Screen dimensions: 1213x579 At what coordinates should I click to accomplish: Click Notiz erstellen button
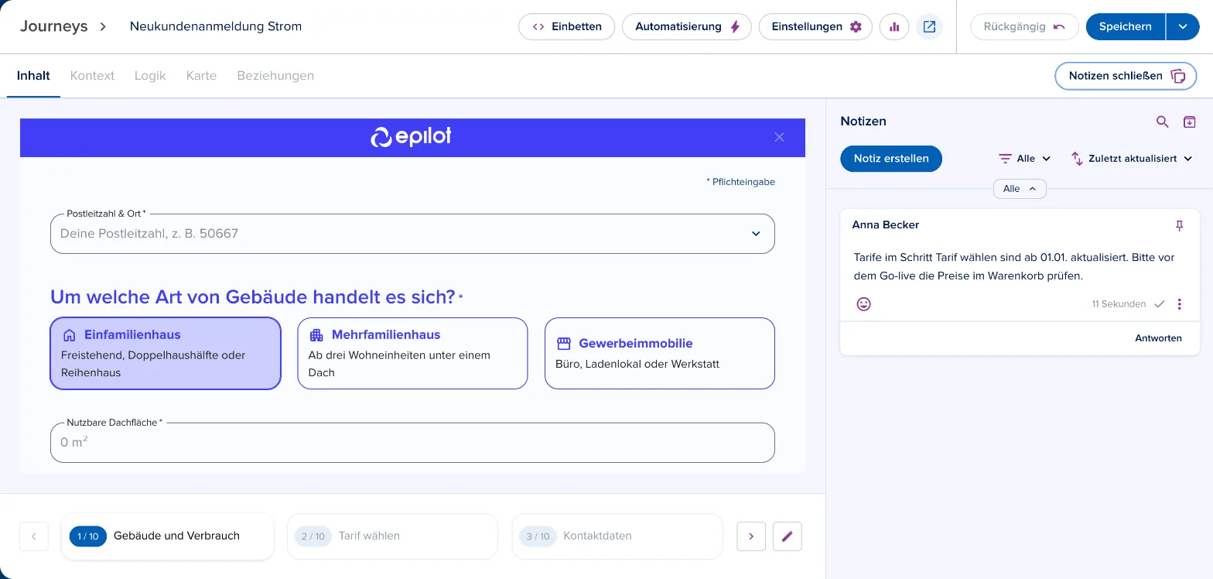(x=891, y=159)
